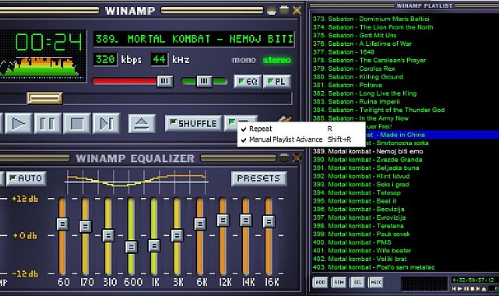Viewport: 499px width, 296px height.
Task: Toggle the playlist window with PL button
Action: pos(277,82)
